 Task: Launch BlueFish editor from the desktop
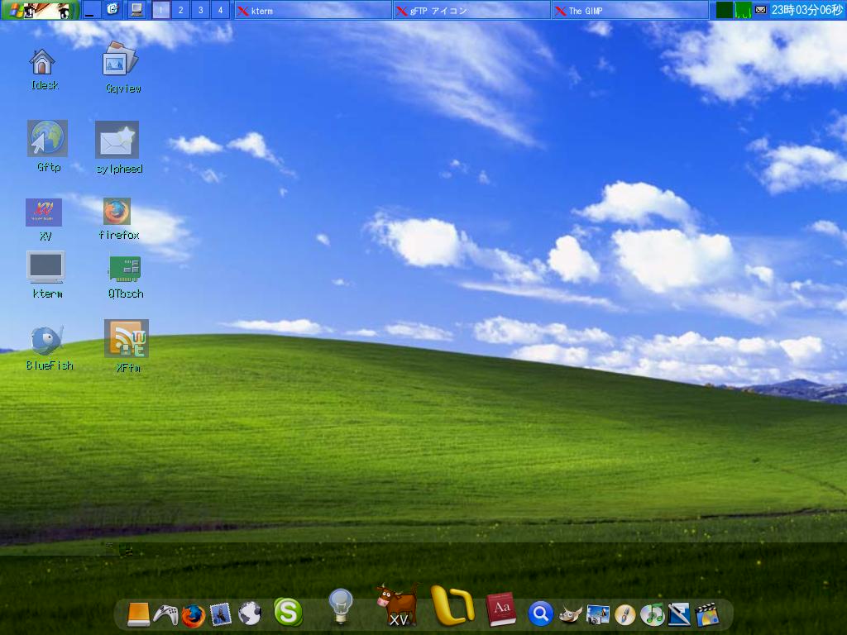click(x=47, y=341)
